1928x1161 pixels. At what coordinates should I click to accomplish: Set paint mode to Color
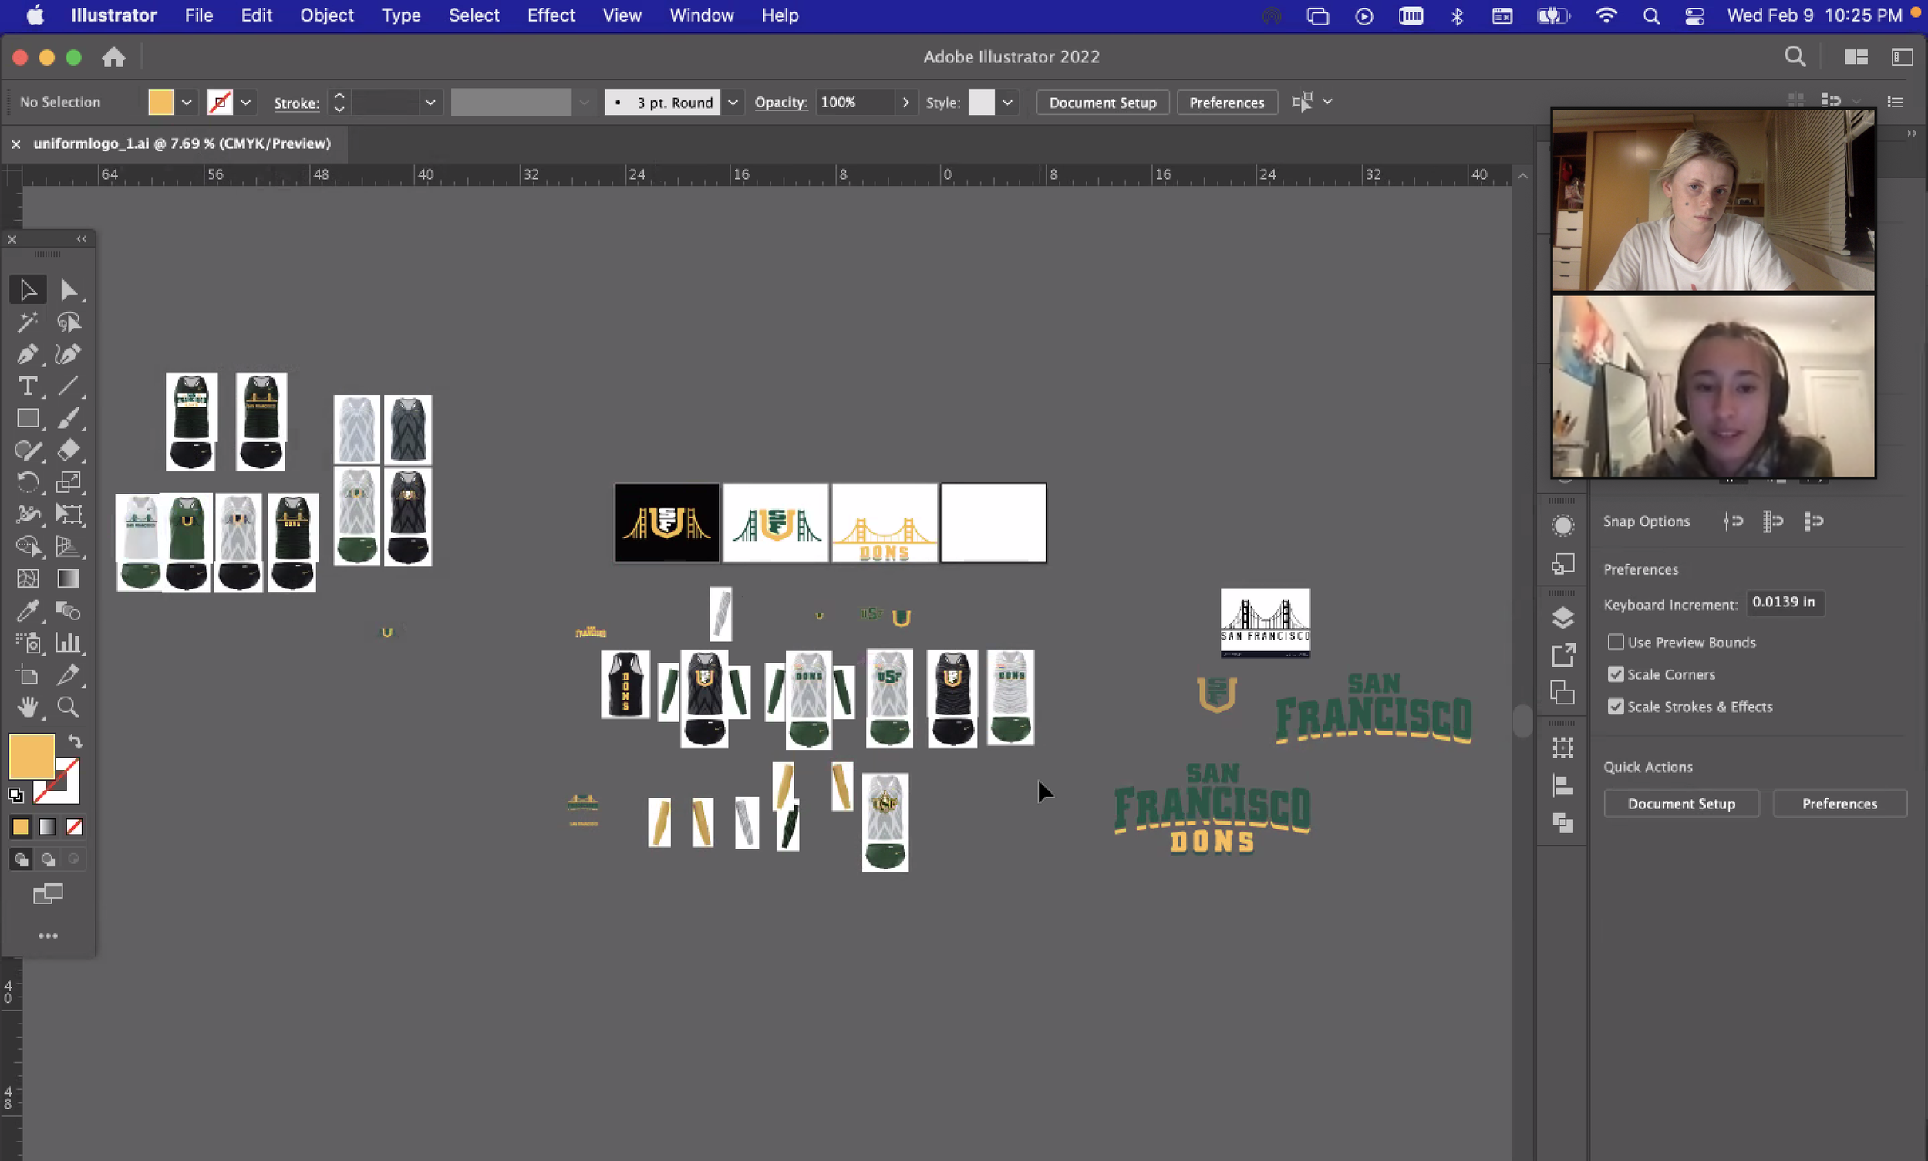(x=21, y=827)
